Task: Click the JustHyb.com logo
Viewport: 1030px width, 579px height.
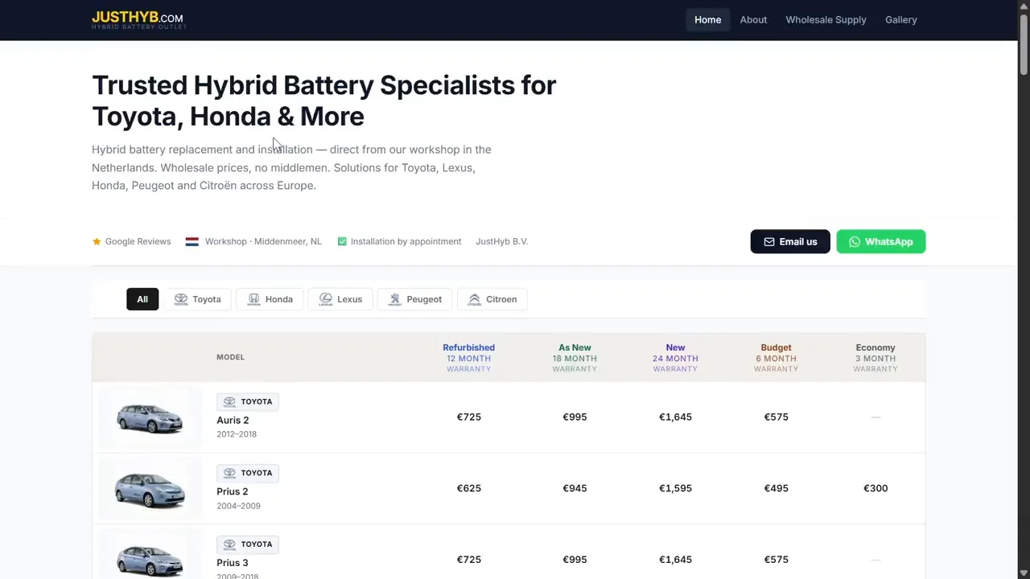Action: tap(138, 20)
